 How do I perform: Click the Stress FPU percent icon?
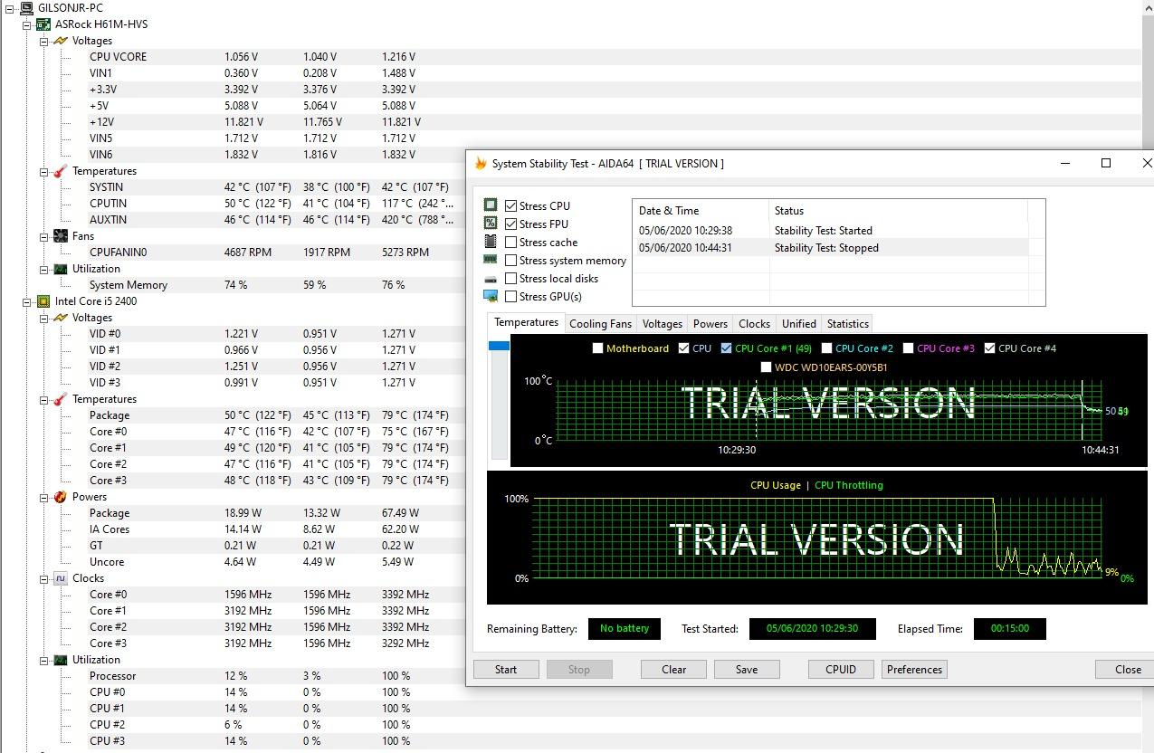coord(491,224)
